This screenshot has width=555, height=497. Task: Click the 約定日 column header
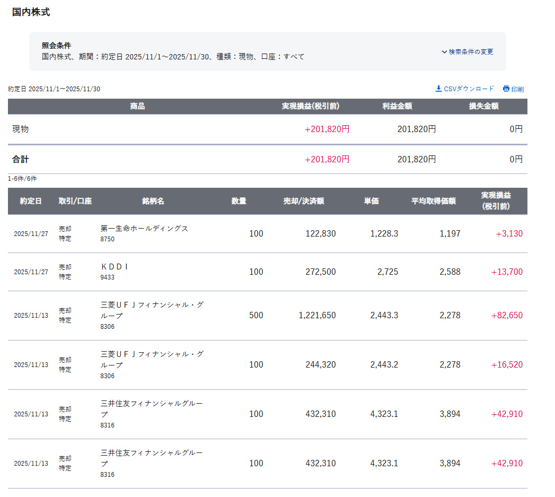click(x=31, y=201)
